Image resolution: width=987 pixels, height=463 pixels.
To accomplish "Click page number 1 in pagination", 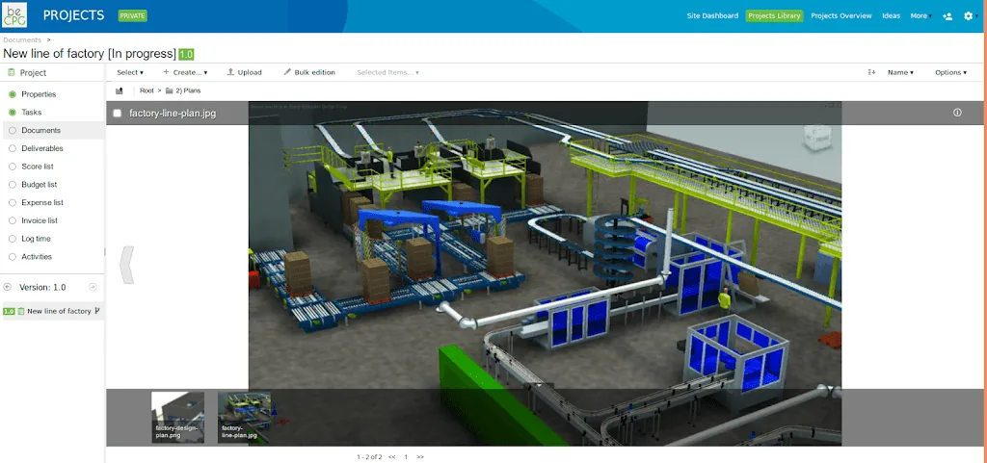I will (406, 456).
